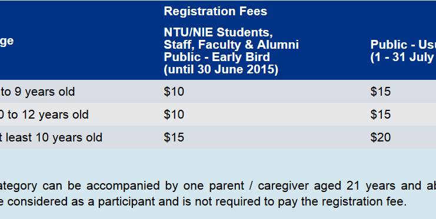The image size is (436, 219).
Task: Select the NTU/NIE Students header line
Action: click(218, 32)
